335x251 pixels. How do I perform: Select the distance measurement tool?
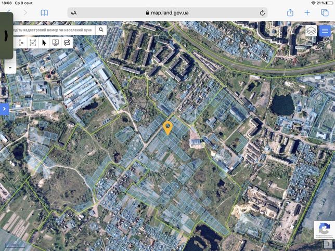point(21,43)
